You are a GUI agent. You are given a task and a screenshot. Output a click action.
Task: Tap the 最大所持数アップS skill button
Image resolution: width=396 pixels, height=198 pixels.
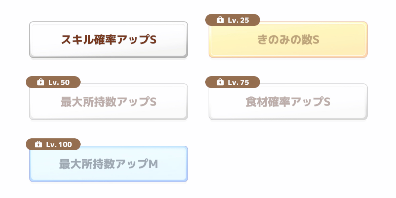108,102
